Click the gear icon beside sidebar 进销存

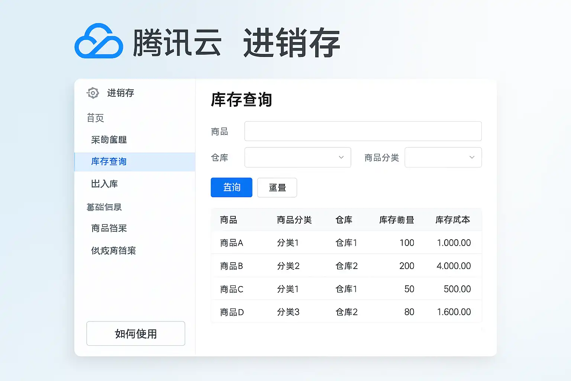coord(93,93)
